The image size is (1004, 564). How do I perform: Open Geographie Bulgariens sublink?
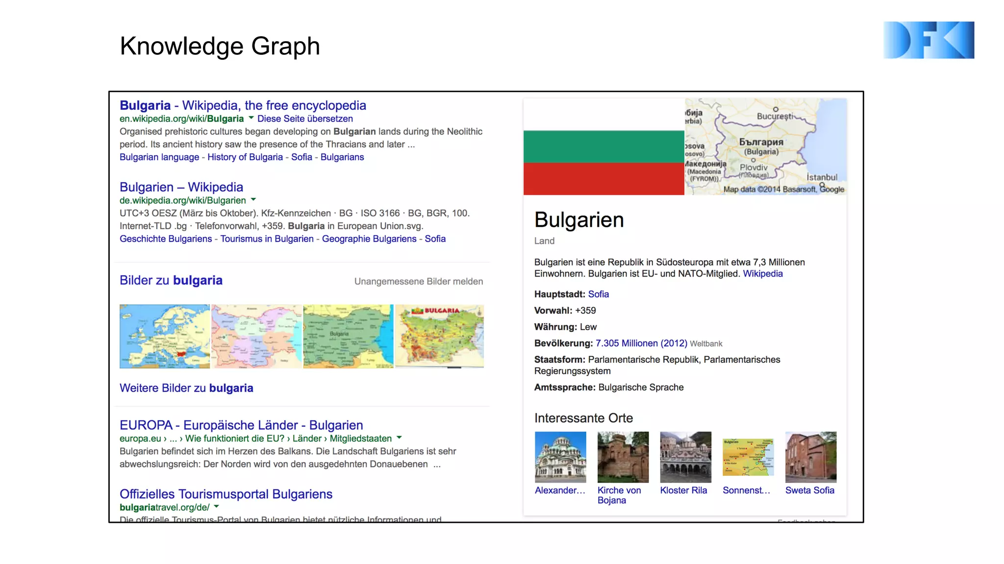pyautogui.click(x=369, y=239)
